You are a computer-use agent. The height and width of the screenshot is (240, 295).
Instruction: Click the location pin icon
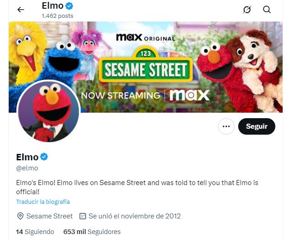click(20, 216)
